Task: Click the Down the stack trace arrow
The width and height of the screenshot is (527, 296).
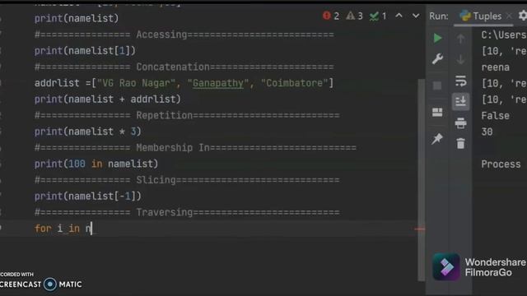Action: tap(461, 60)
